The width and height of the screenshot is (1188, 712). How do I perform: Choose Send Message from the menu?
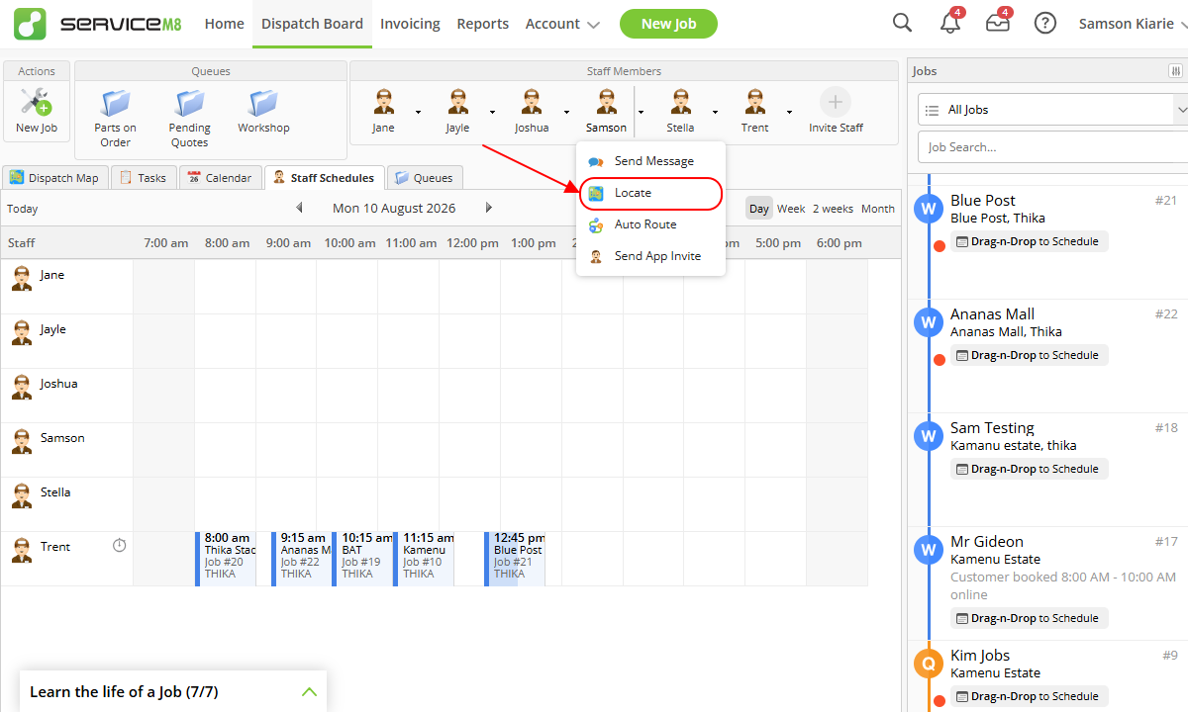[651, 161]
